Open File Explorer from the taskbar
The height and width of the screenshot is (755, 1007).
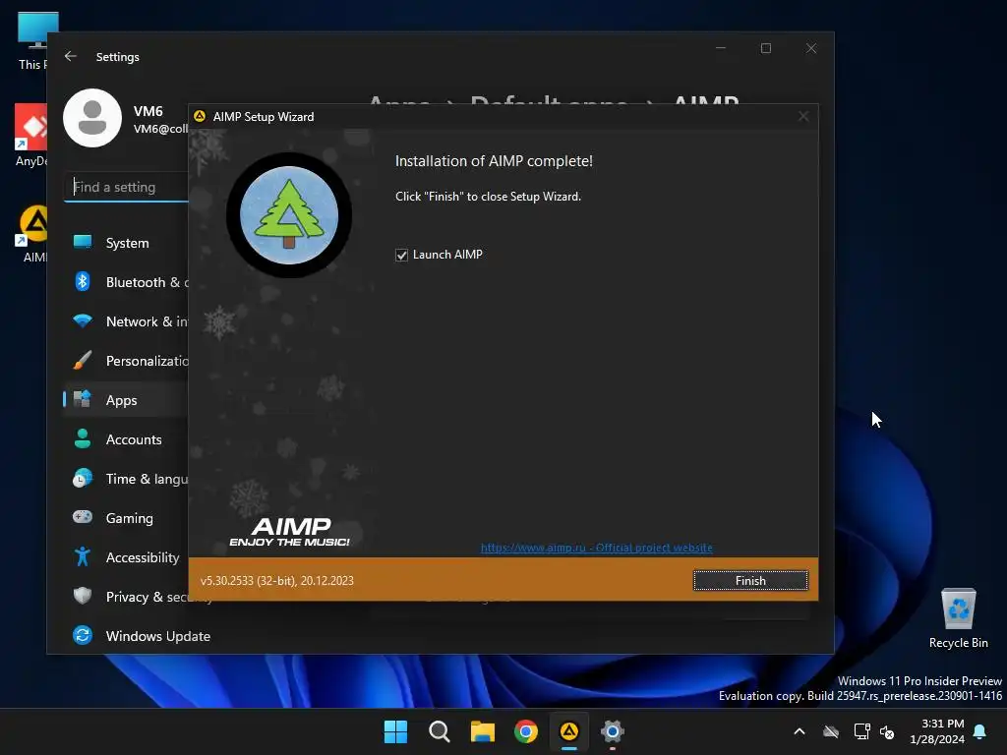pos(482,731)
